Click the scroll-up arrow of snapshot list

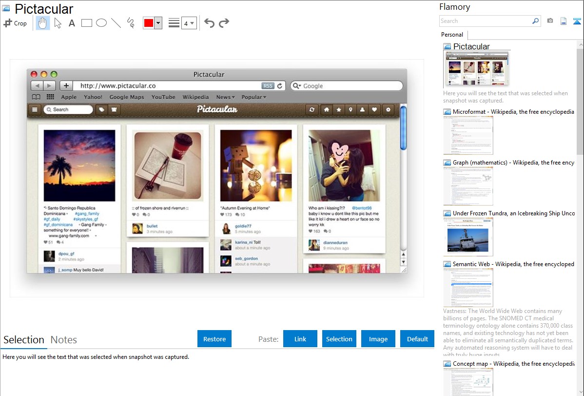click(x=581, y=44)
